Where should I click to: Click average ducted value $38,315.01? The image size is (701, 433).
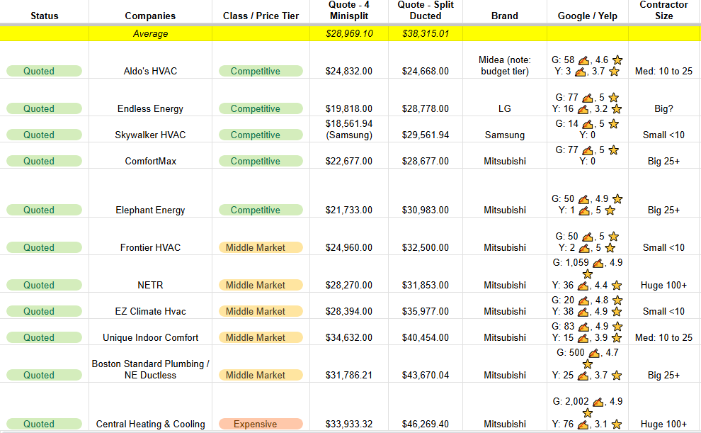(425, 33)
